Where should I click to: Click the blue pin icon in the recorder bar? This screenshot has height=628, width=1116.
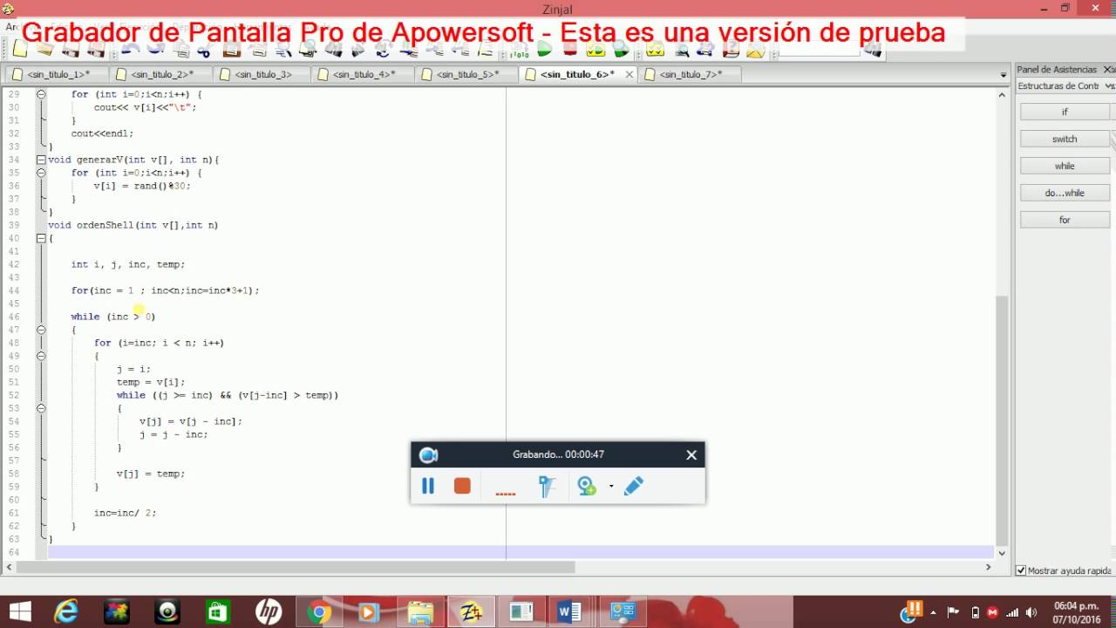pos(547,486)
